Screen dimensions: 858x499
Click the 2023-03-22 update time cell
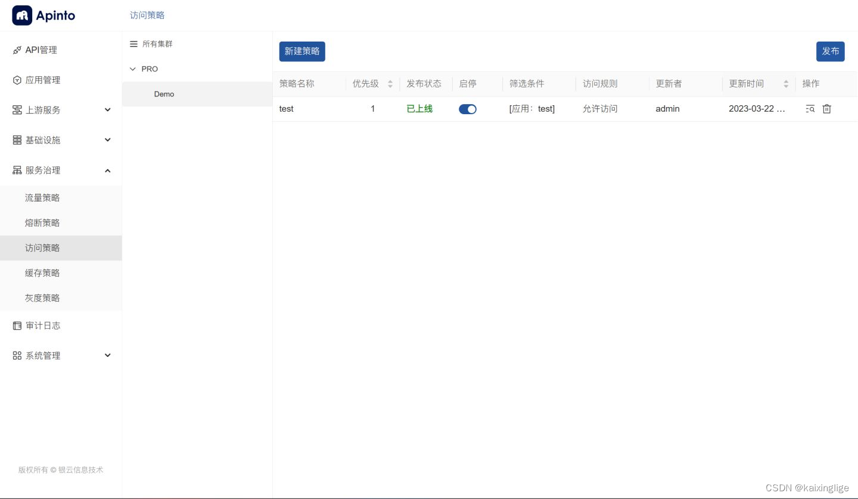coord(757,109)
